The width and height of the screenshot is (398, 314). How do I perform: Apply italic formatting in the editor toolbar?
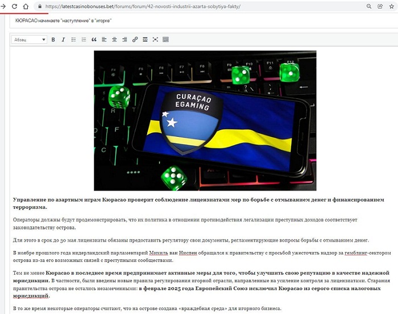click(63, 40)
